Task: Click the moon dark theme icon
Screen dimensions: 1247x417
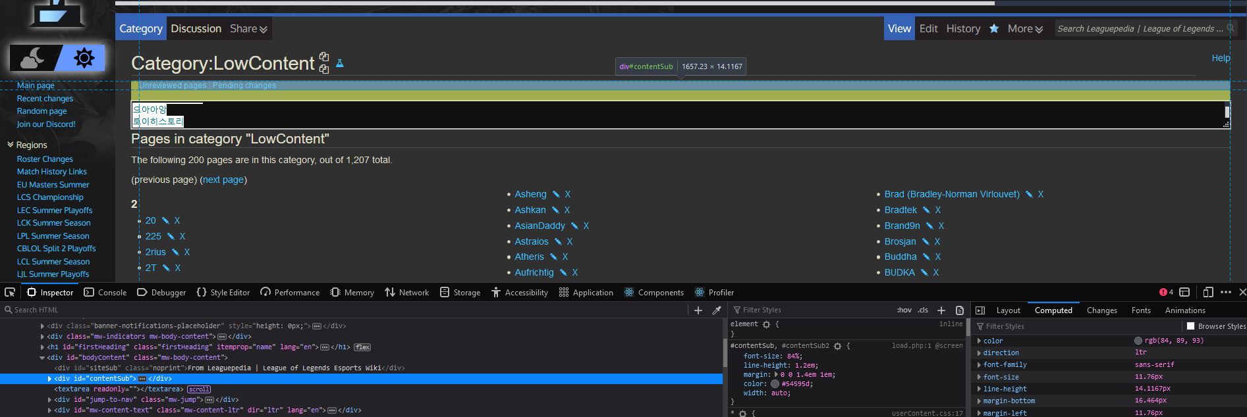Action: click(33, 59)
